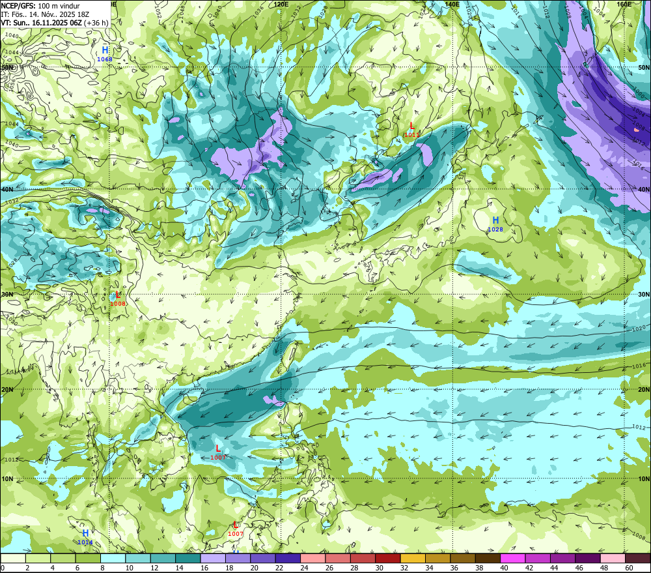Click the legend value 20
This screenshot has height=573, width=651.
[254, 568]
